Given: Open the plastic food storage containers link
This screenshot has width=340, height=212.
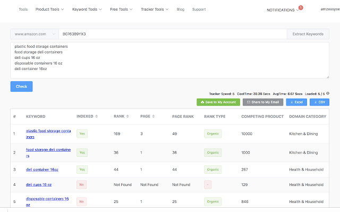Looking at the screenshot, I should pos(48,134).
